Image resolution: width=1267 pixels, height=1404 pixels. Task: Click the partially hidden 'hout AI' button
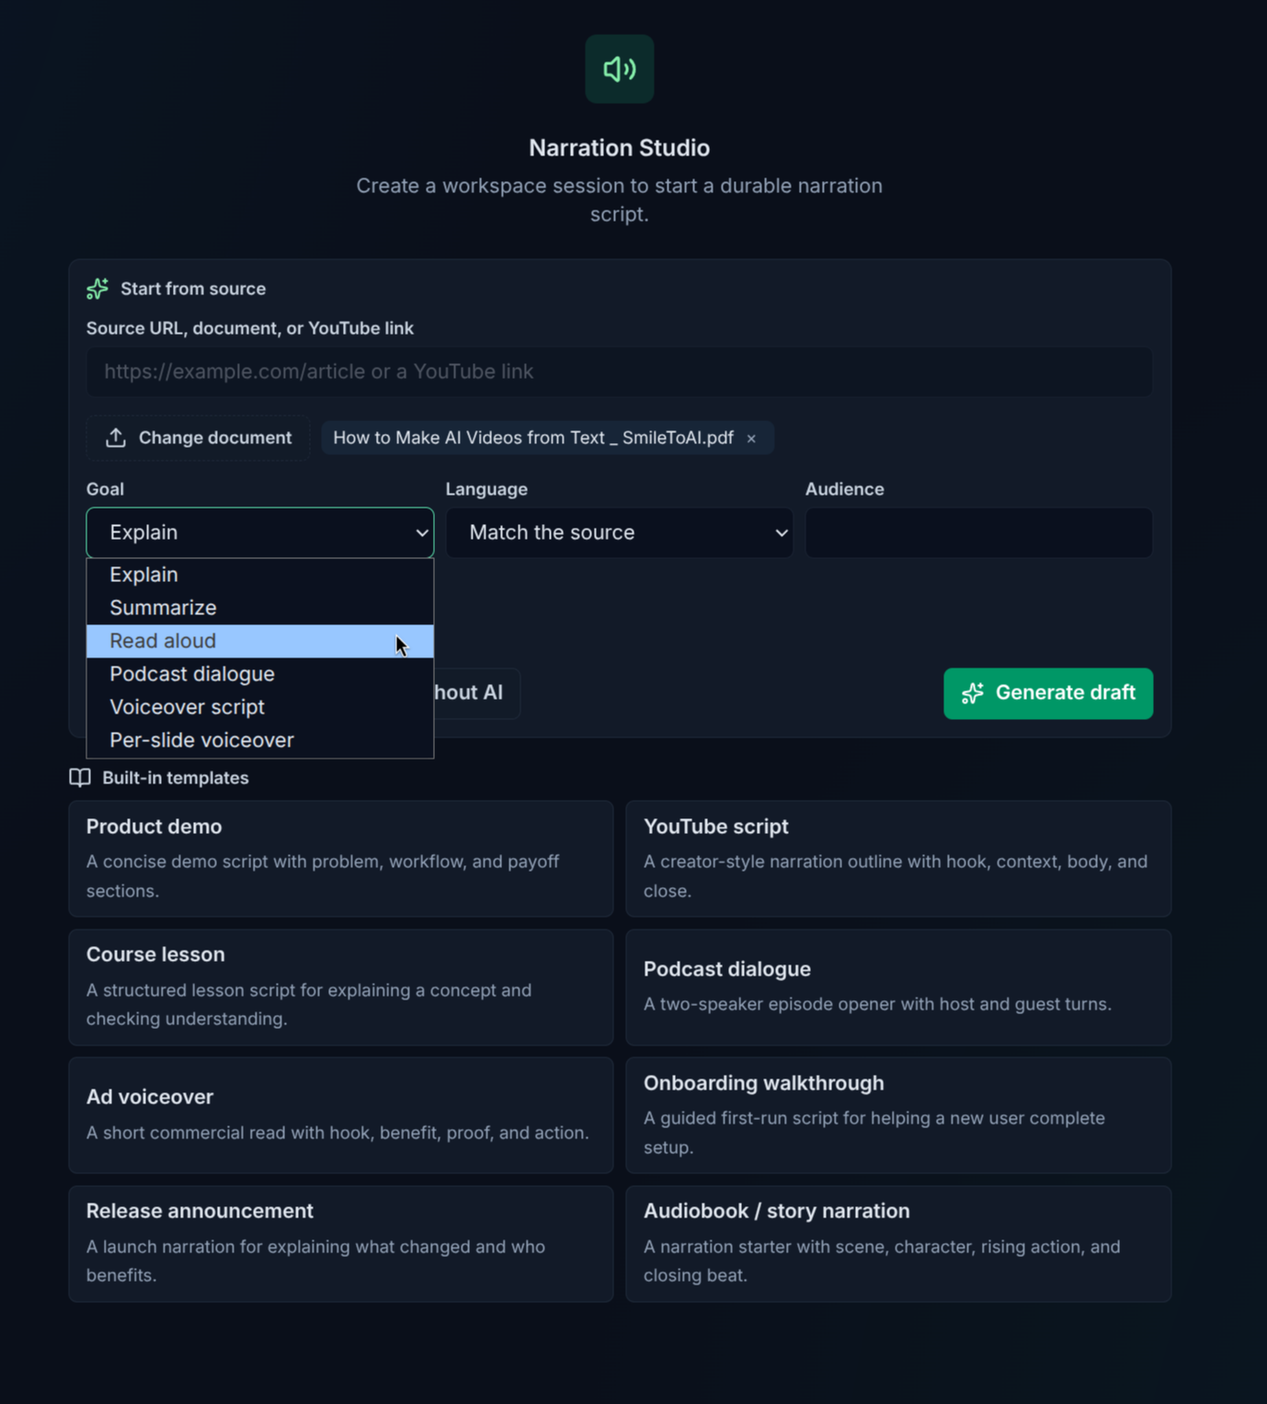(476, 693)
